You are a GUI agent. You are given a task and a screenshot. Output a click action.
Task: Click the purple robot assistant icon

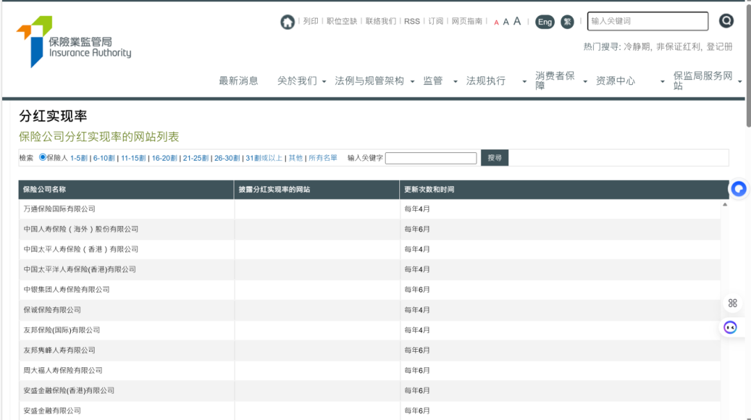click(730, 328)
